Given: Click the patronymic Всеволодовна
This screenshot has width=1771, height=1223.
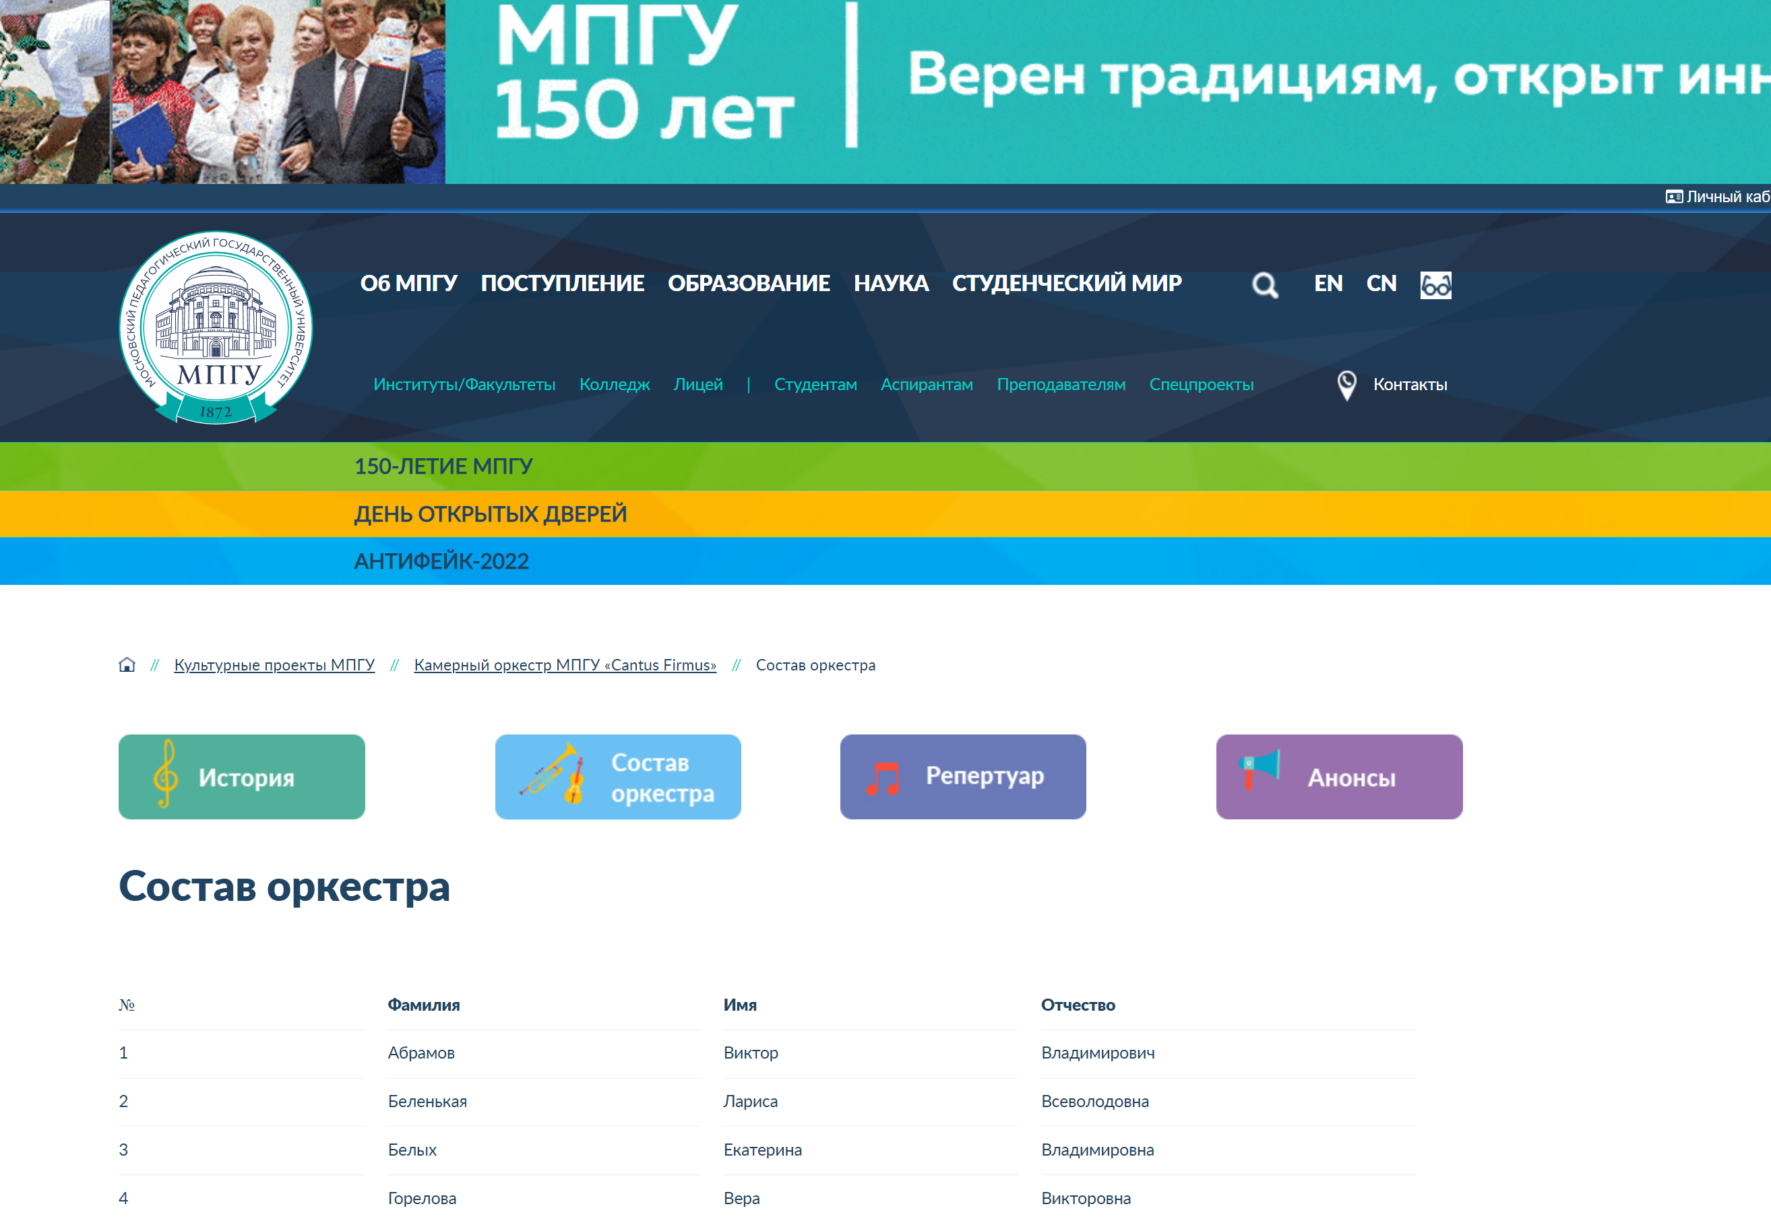Looking at the screenshot, I should tap(1094, 1102).
